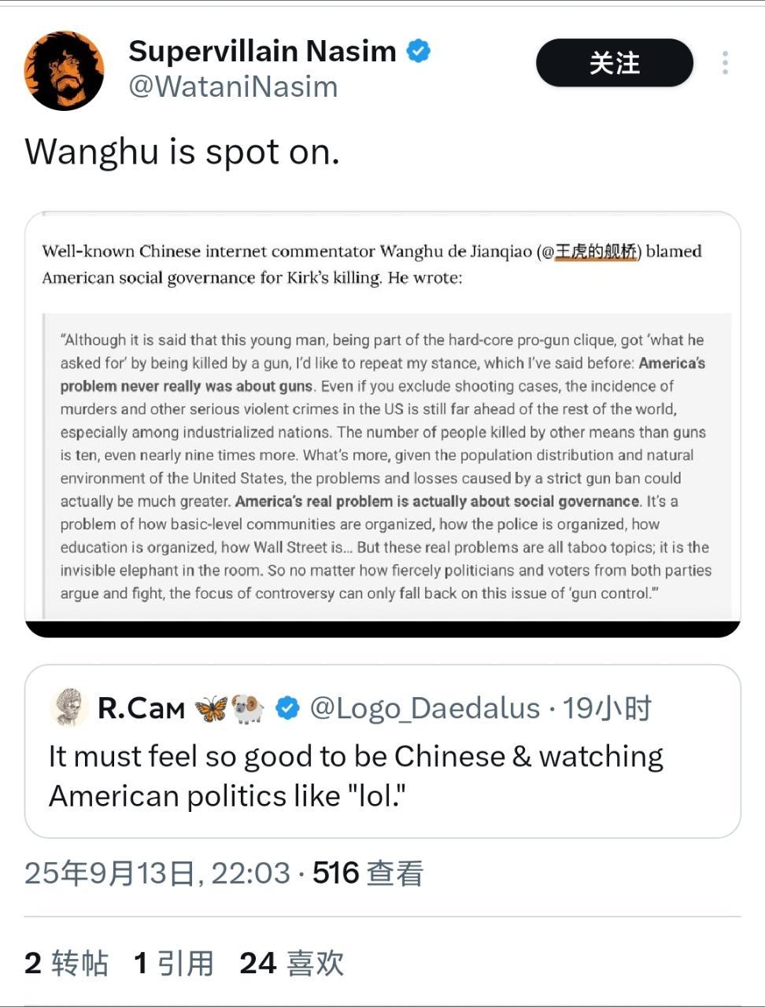Open Supervillain Nasim's profile avatar

tap(64, 71)
